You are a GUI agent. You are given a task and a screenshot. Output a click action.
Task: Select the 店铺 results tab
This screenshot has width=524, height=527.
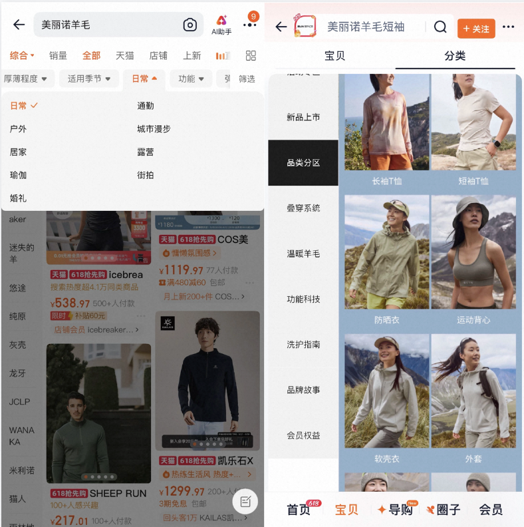(158, 55)
